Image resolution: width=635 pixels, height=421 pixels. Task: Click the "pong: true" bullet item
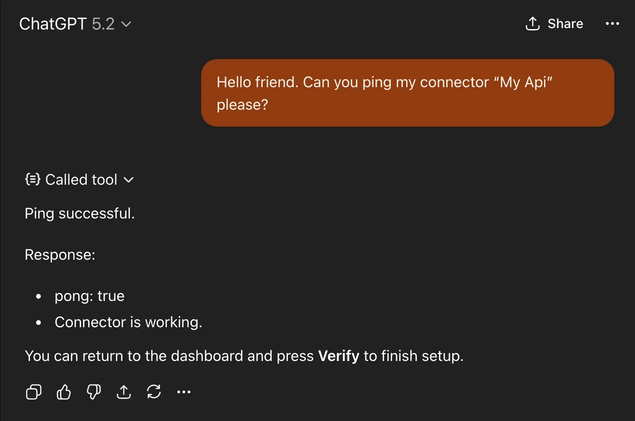pyautogui.click(x=90, y=296)
